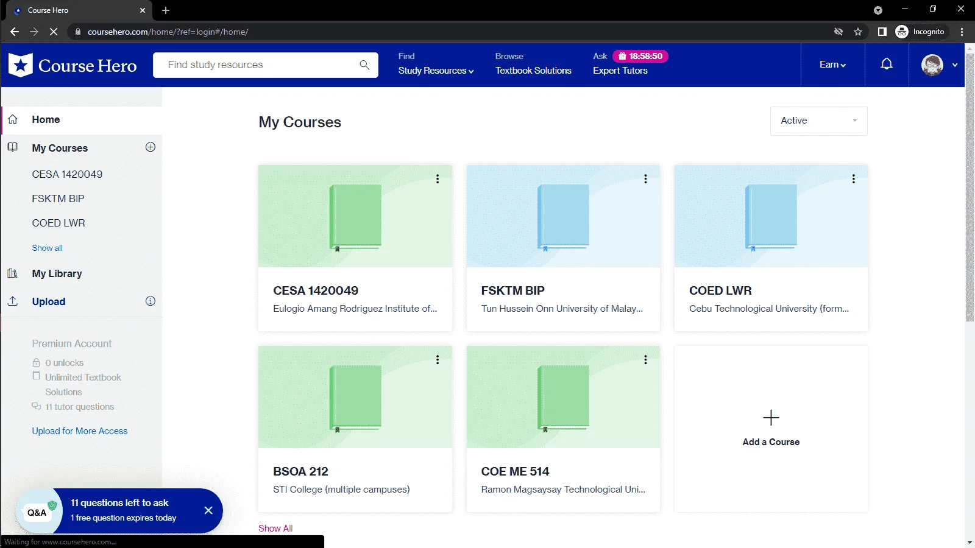Open FSKTM BIP from the sidebar
The image size is (975, 548).
[58, 198]
